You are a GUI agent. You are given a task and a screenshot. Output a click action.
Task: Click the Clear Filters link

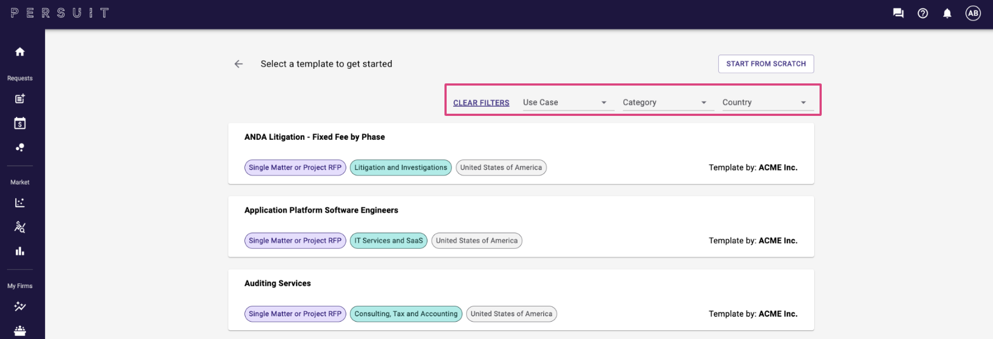click(481, 103)
